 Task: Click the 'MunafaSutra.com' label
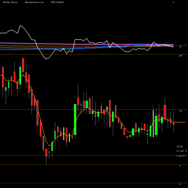point(34,2)
